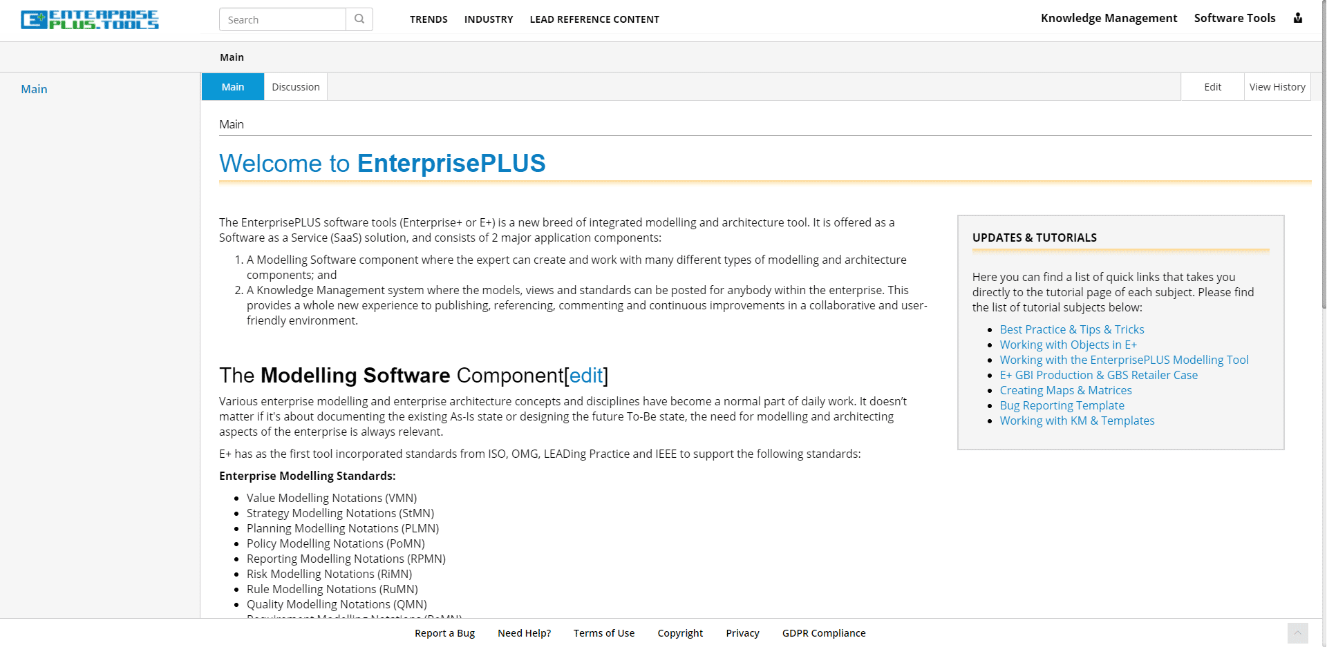Click Need Help? in footer

(525, 633)
